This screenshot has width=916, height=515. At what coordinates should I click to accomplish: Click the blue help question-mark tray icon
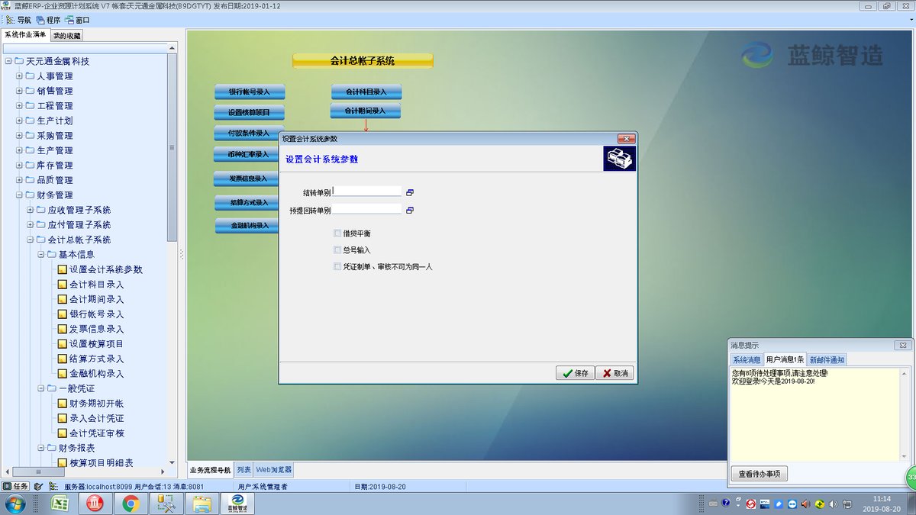click(x=725, y=503)
